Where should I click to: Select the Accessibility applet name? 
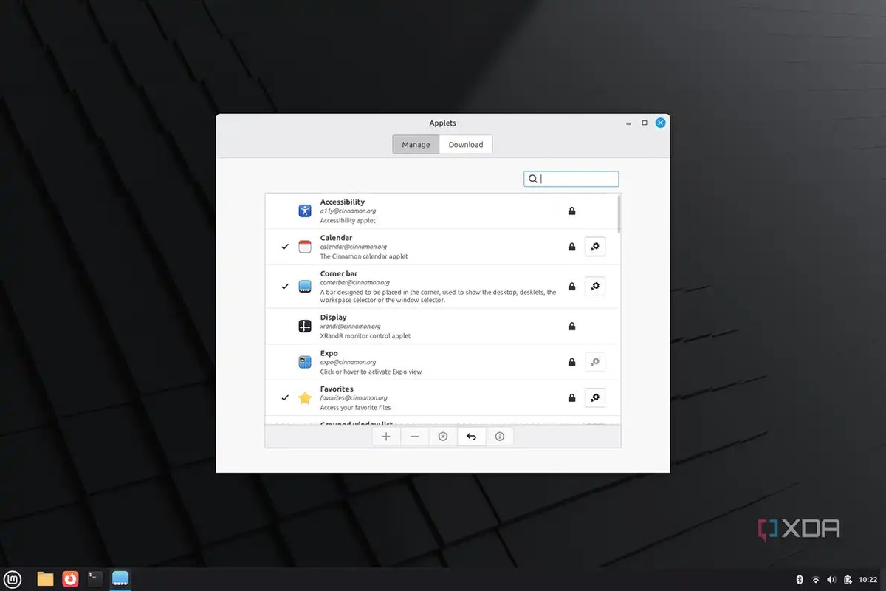[x=343, y=202]
